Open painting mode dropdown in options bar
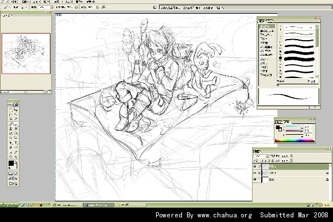Viewport: 333px width, 222px height. tap(52, 7)
